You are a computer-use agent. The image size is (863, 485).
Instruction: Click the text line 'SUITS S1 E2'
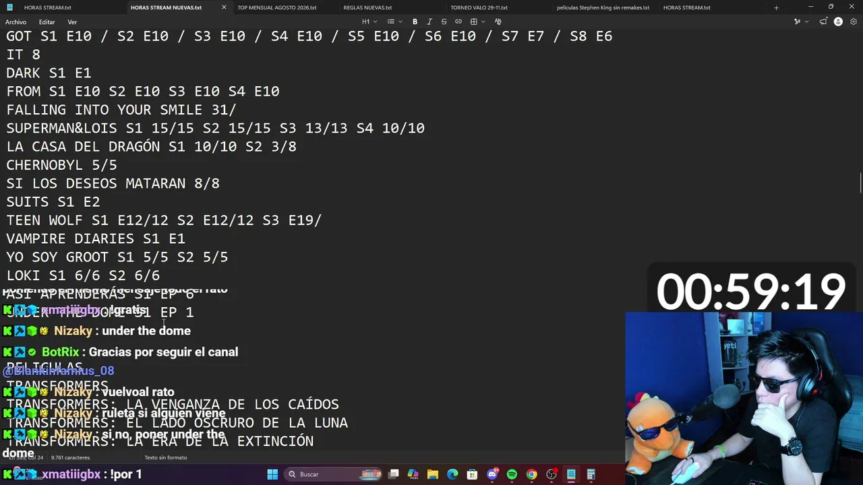click(53, 202)
